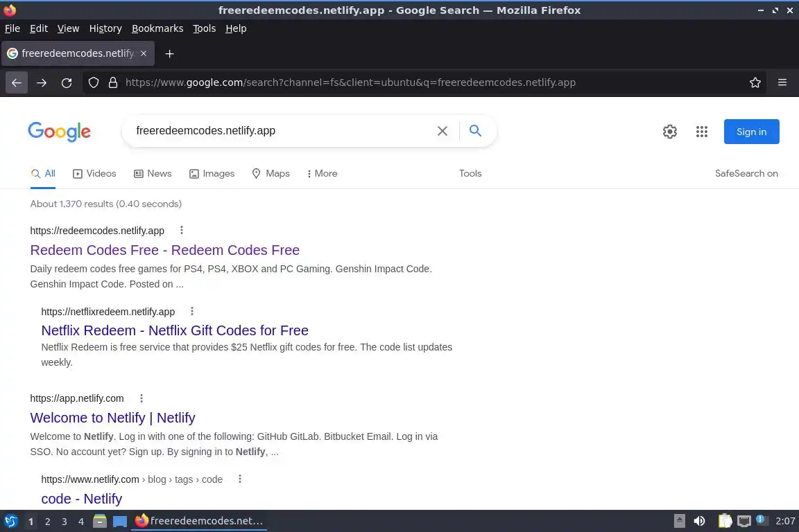Close the freeredeemcodes.netlify tab
Screen dimensions: 799x532
pos(144,53)
